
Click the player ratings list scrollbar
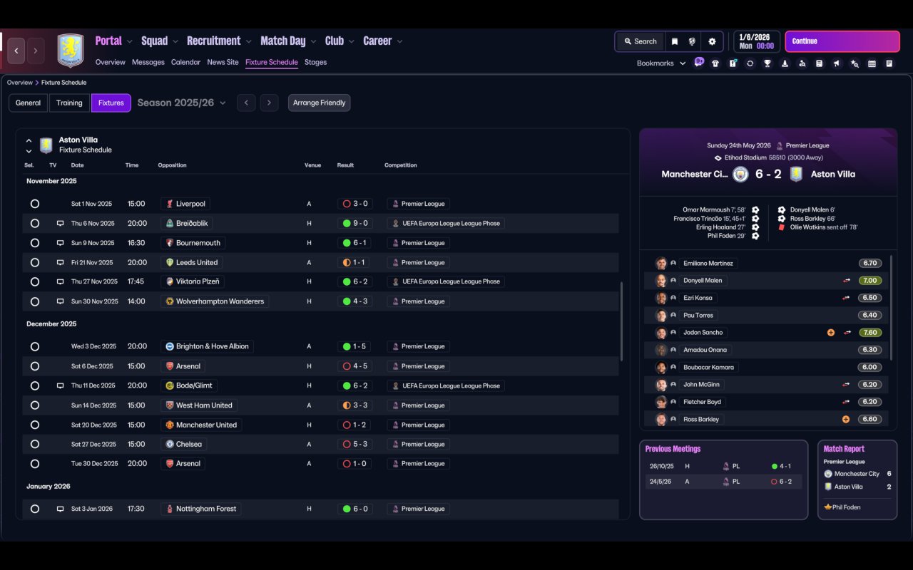(891, 306)
